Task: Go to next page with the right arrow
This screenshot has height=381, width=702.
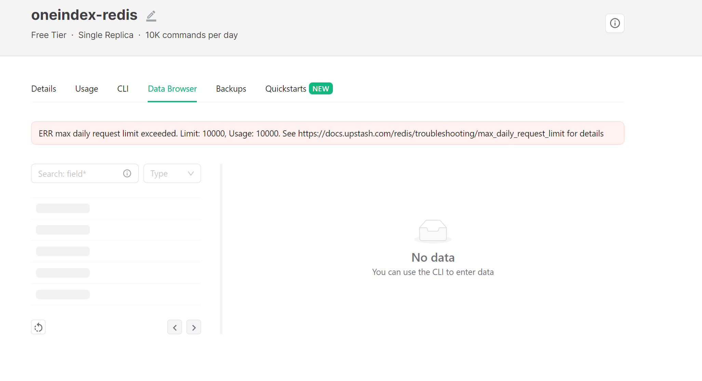Action: click(x=193, y=327)
